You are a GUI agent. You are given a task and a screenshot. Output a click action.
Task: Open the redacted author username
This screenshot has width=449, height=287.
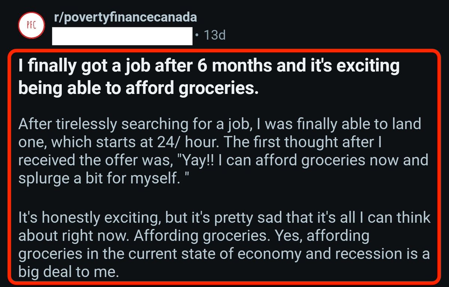coord(122,36)
